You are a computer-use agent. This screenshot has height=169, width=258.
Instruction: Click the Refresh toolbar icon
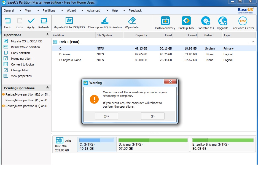pyautogui.click(x=44, y=21)
